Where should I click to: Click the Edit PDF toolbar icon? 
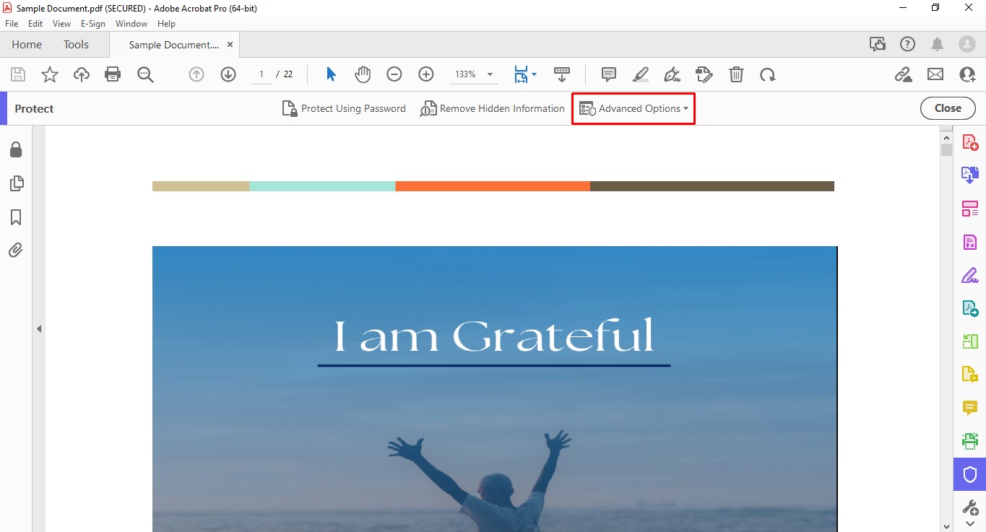click(x=704, y=74)
